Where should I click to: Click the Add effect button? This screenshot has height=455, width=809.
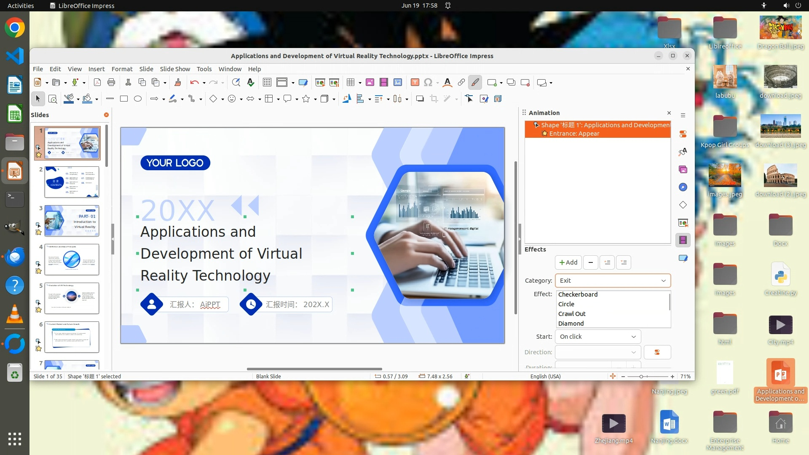point(568,262)
